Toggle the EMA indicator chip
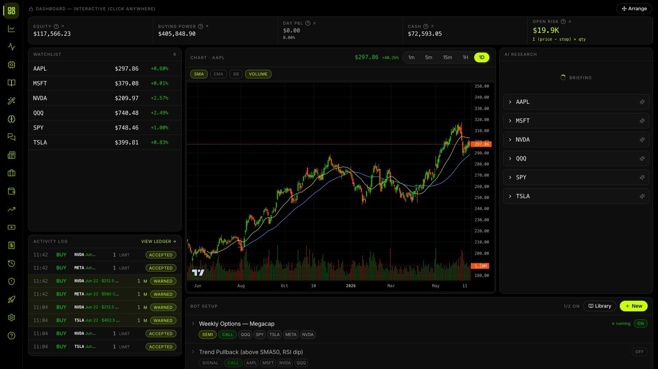Screen dimensions: 658x369 (x=218, y=74)
